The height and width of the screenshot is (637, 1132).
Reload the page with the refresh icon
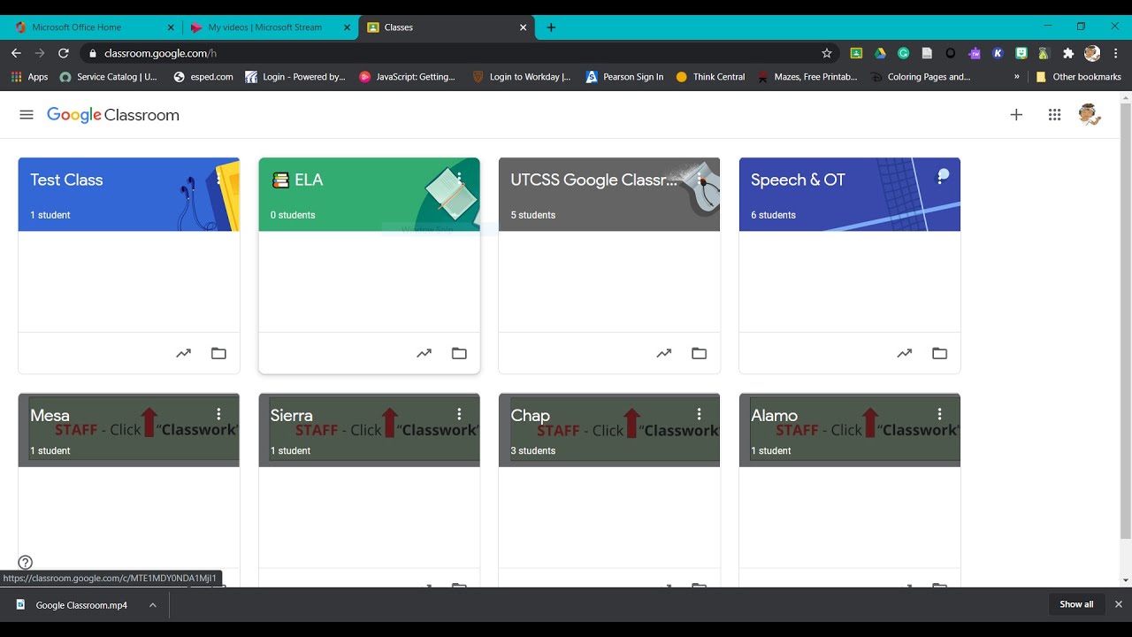pos(64,53)
